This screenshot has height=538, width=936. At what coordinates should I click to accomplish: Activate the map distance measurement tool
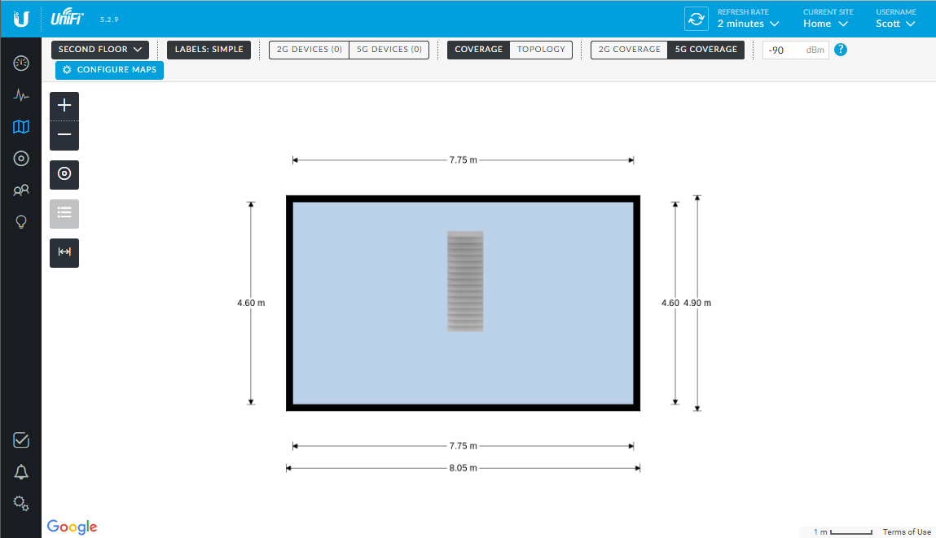pos(64,253)
